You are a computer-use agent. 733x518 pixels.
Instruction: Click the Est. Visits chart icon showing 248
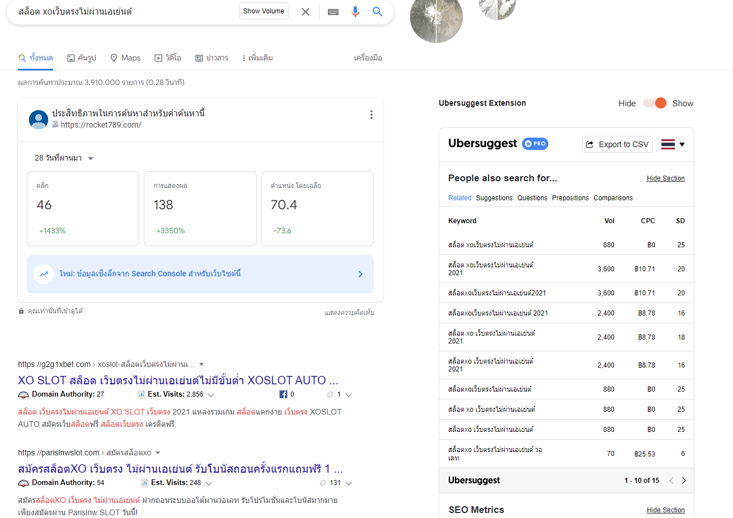click(145, 483)
